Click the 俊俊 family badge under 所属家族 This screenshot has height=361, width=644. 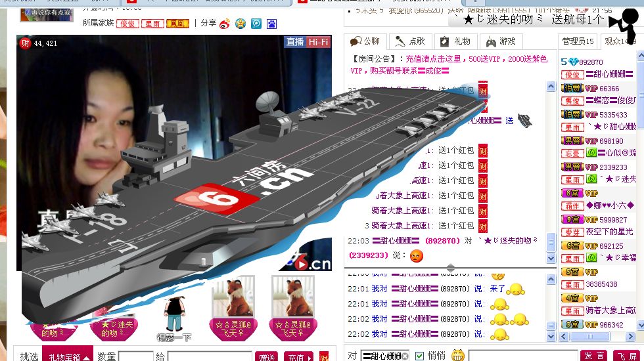click(x=127, y=24)
